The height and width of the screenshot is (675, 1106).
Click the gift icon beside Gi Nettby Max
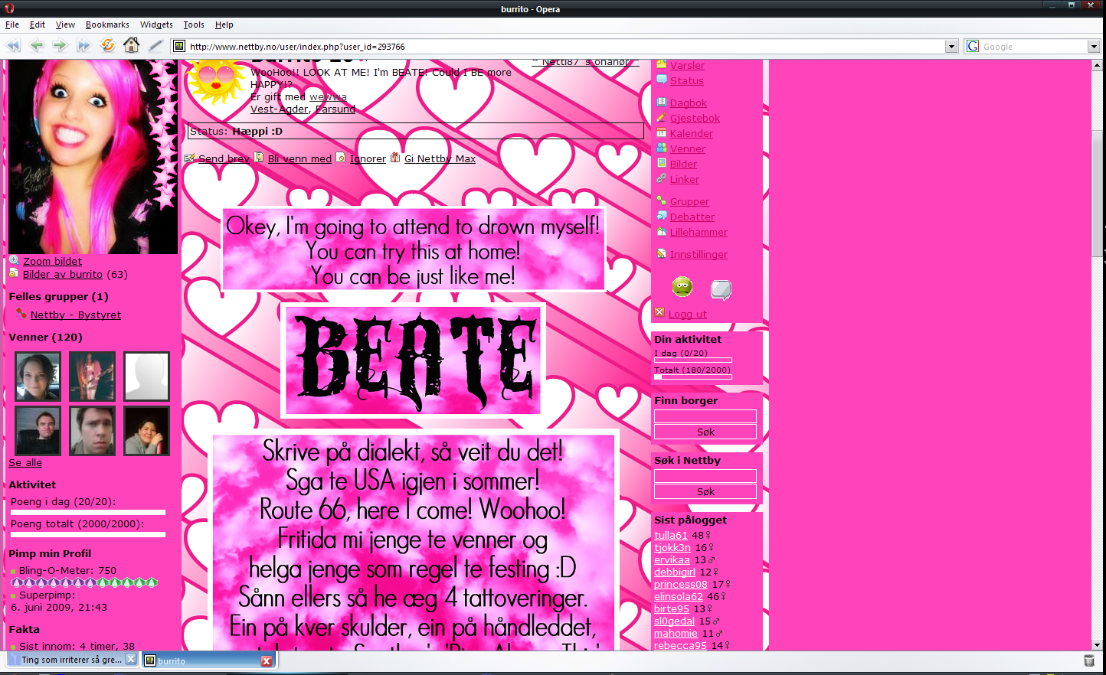tap(395, 157)
